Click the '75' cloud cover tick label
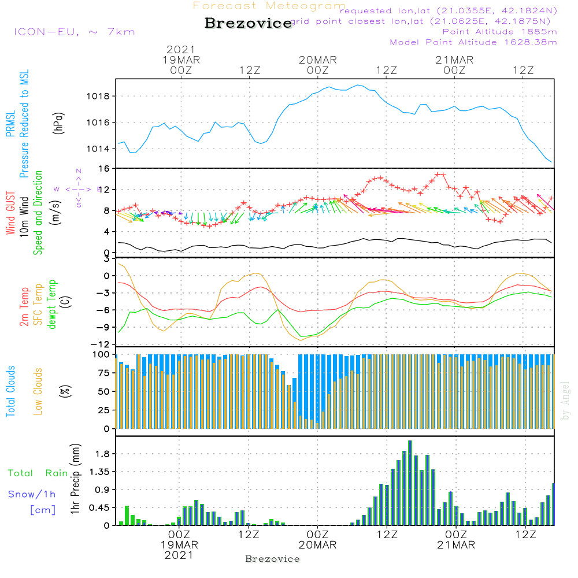This screenshot has height=578, width=578. pyautogui.click(x=104, y=373)
